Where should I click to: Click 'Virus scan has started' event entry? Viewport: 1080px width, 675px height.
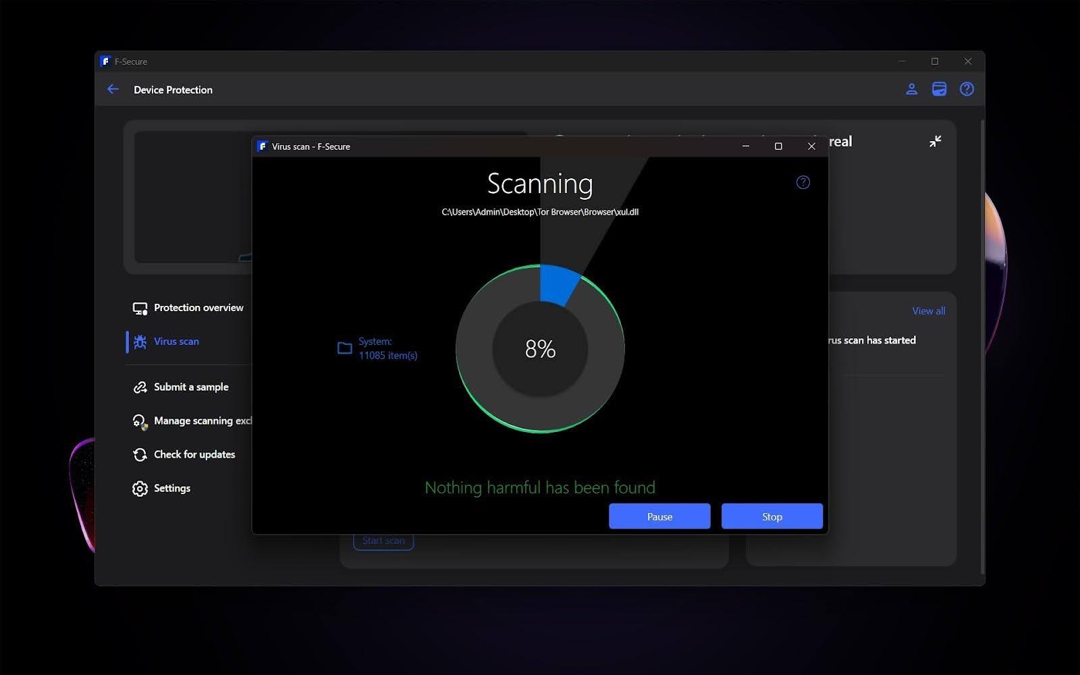point(872,340)
